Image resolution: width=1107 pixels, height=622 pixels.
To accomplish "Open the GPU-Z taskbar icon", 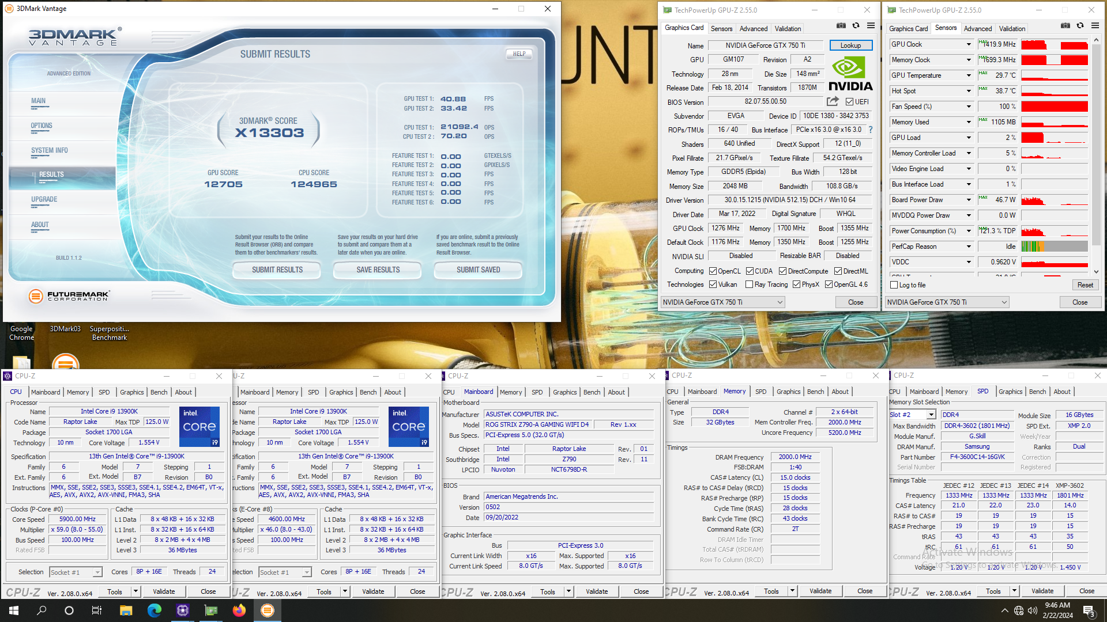I will (211, 610).
